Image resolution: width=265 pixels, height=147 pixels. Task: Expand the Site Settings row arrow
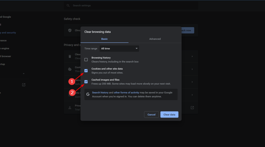pyautogui.click(x=192, y=95)
